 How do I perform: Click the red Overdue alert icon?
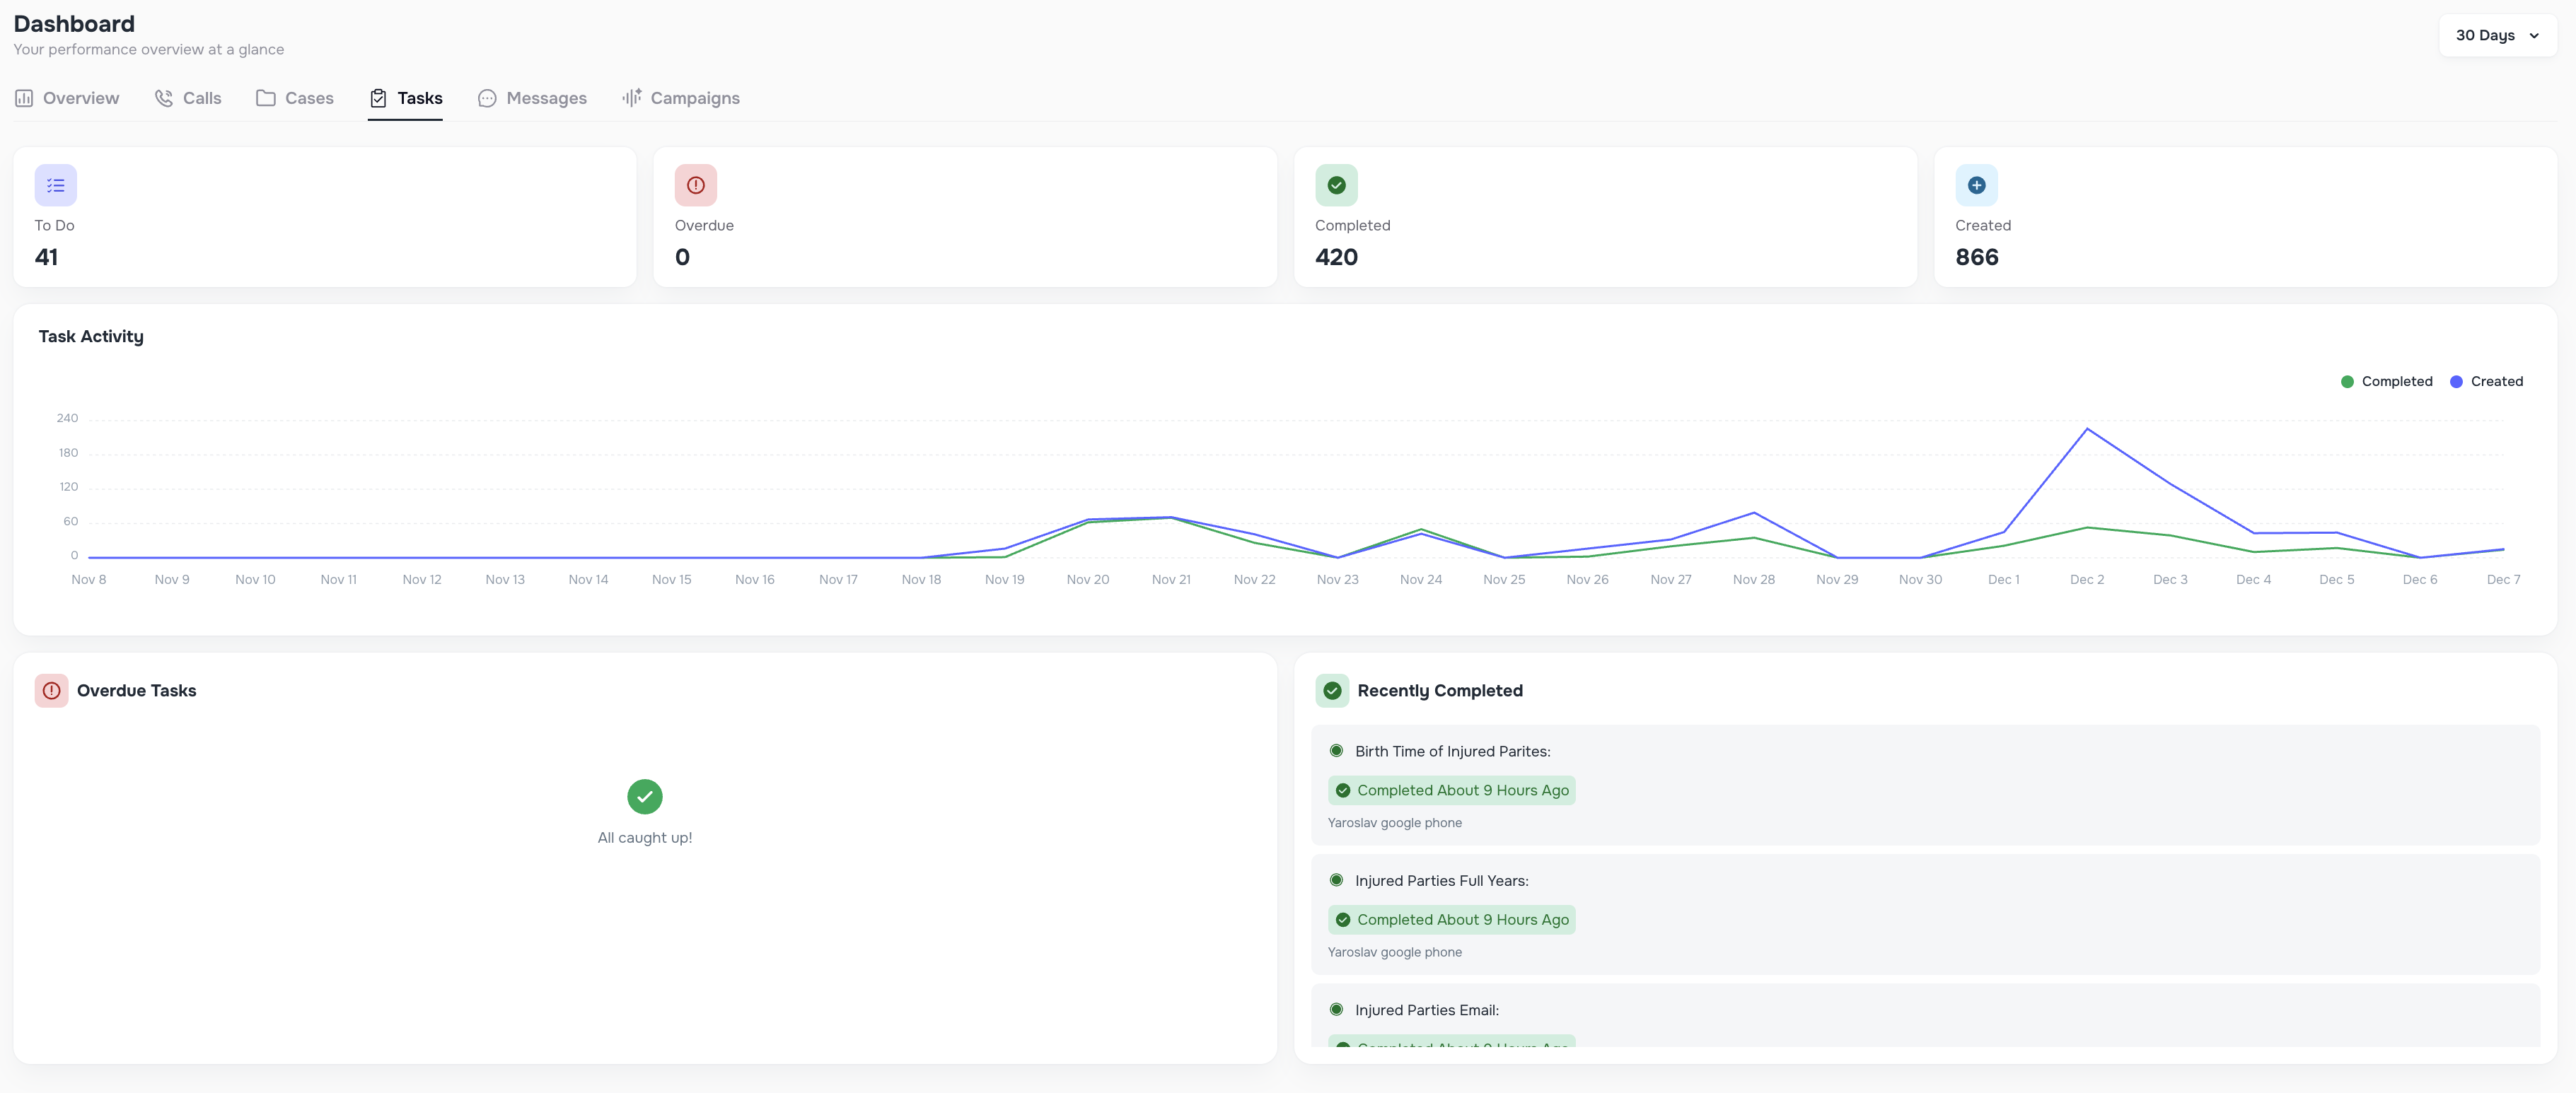697,185
